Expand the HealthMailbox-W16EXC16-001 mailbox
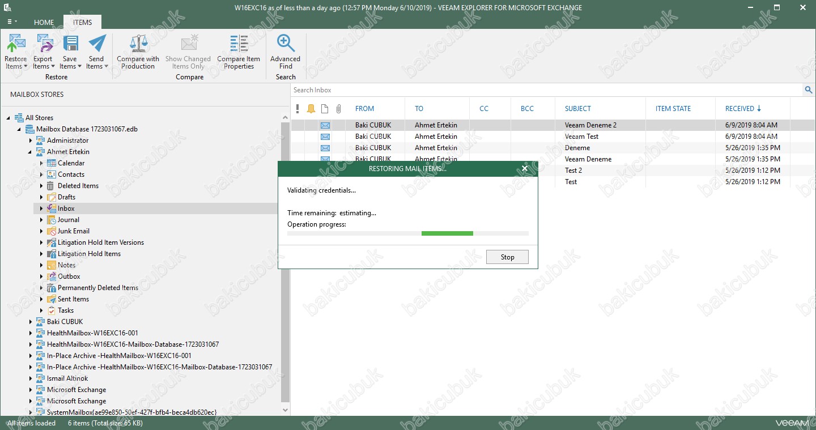816x430 pixels. [31, 333]
